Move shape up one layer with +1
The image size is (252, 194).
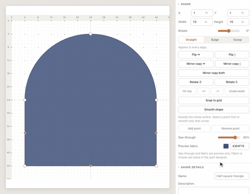(x=204, y=91)
